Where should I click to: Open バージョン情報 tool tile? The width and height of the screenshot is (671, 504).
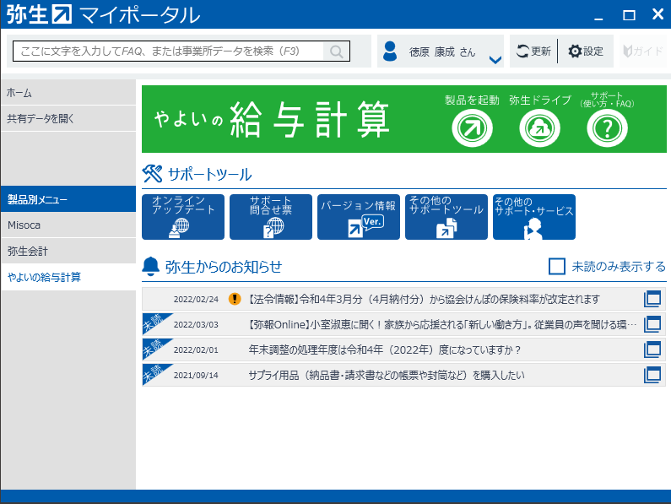click(x=359, y=217)
